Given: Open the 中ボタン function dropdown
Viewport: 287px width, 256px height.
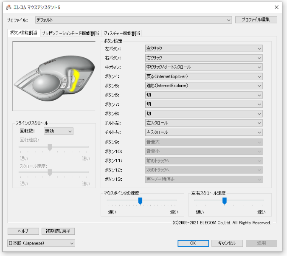Looking at the screenshot, I should (204, 67).
